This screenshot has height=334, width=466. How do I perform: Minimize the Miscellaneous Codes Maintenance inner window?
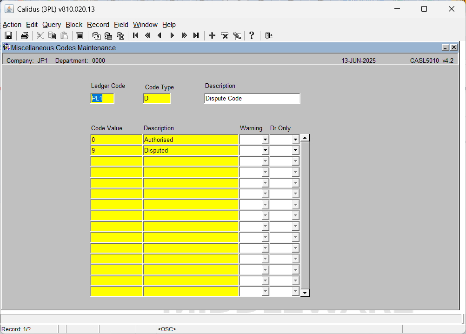tap(445, 47)
